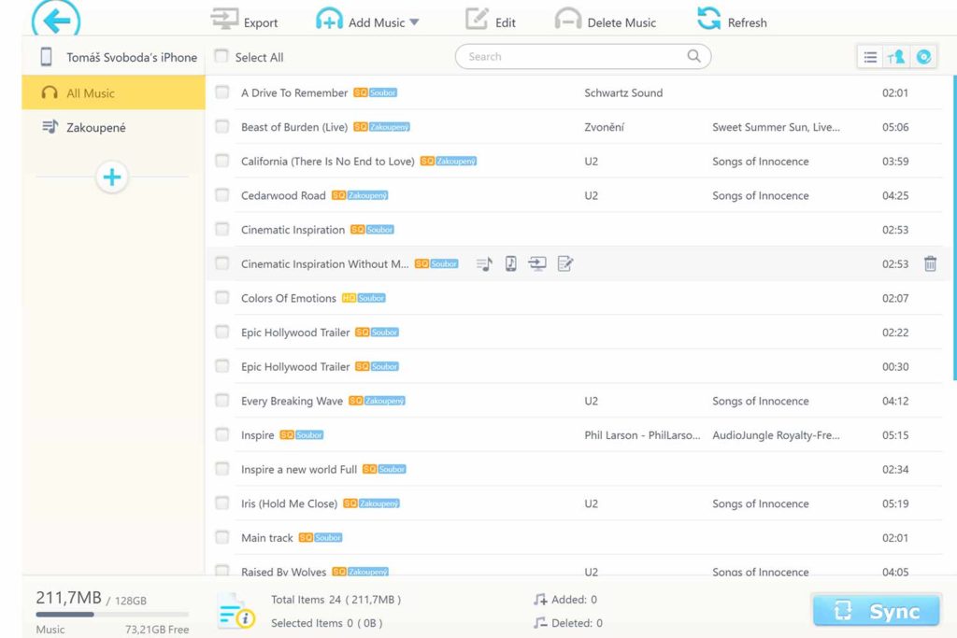Click the Zvonění artist text
Image resolution: width=957 pixels, height=638 pixels.
(x=605, y=127)
